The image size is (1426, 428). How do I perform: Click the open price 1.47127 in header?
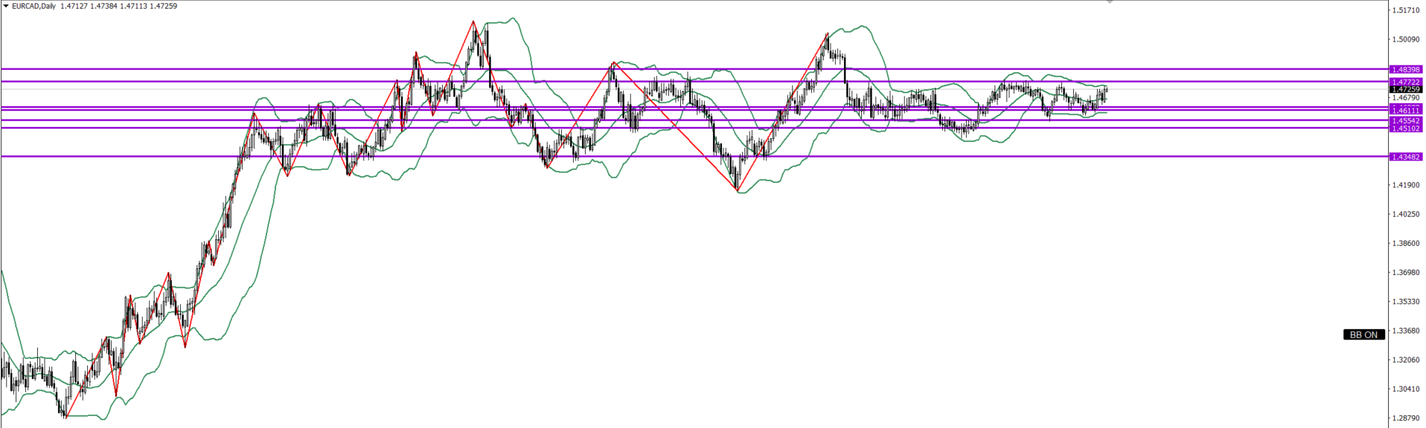[x=74, y=6]
